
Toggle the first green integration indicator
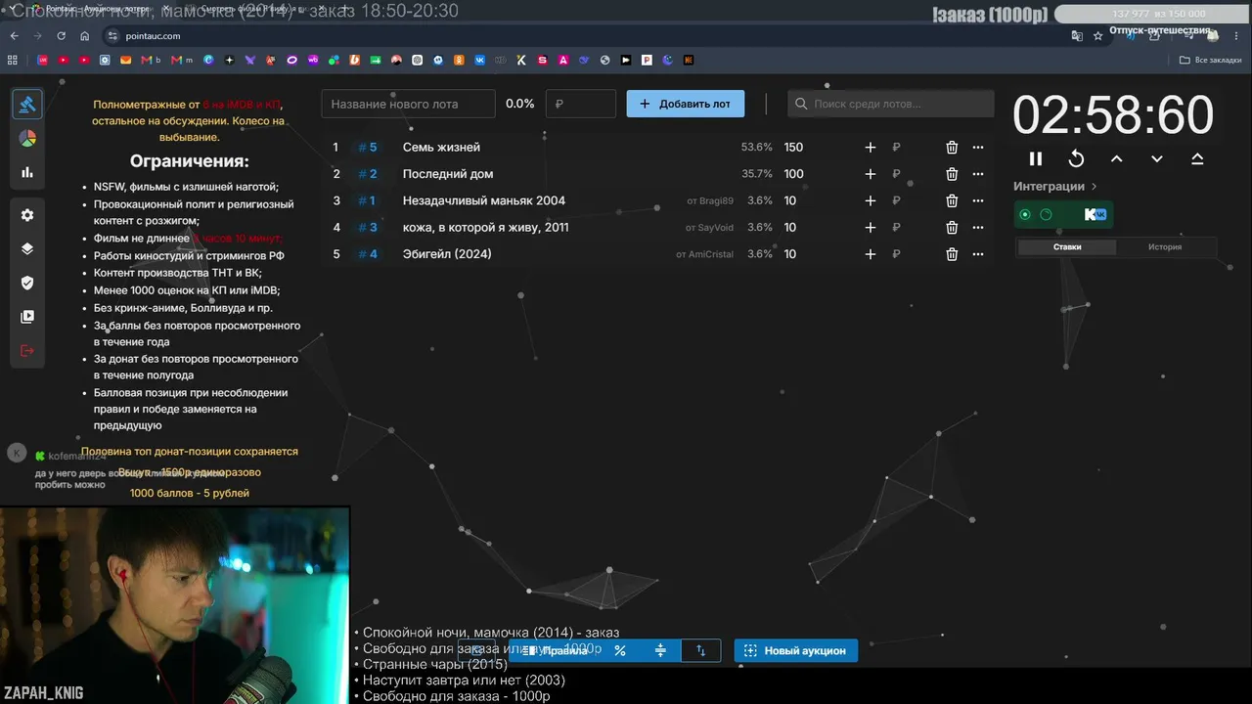[1025, 215]
